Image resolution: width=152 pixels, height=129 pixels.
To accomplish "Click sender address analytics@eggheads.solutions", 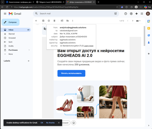I will pos(73,28).
